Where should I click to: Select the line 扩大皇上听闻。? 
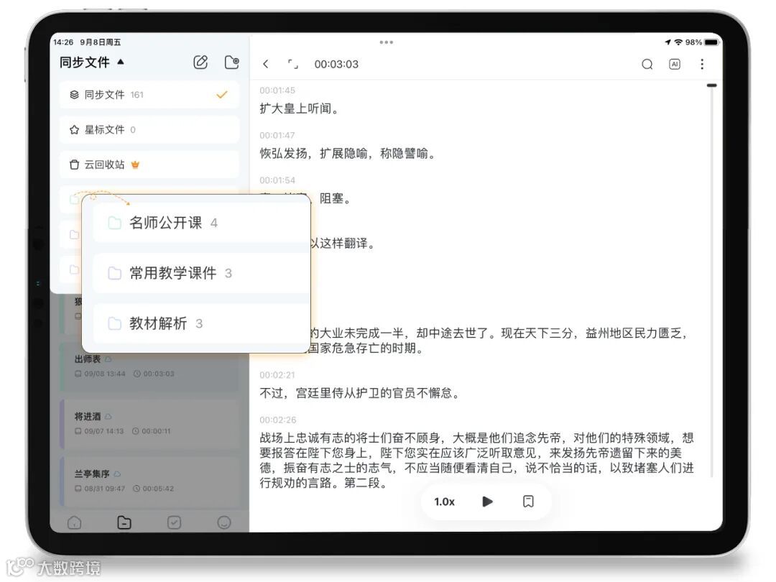(x=301, y=108)
